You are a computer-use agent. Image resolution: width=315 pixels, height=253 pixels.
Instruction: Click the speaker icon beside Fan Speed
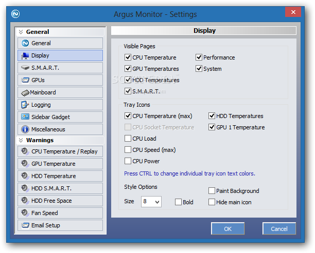[x=25, y=213]
